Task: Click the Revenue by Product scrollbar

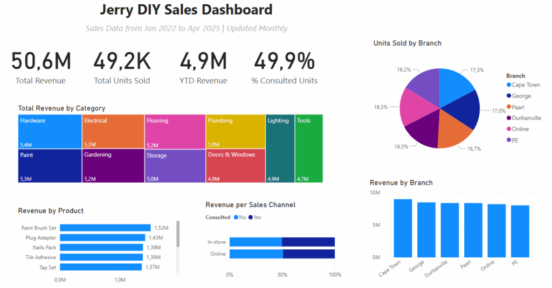Action: pos(178,234)
